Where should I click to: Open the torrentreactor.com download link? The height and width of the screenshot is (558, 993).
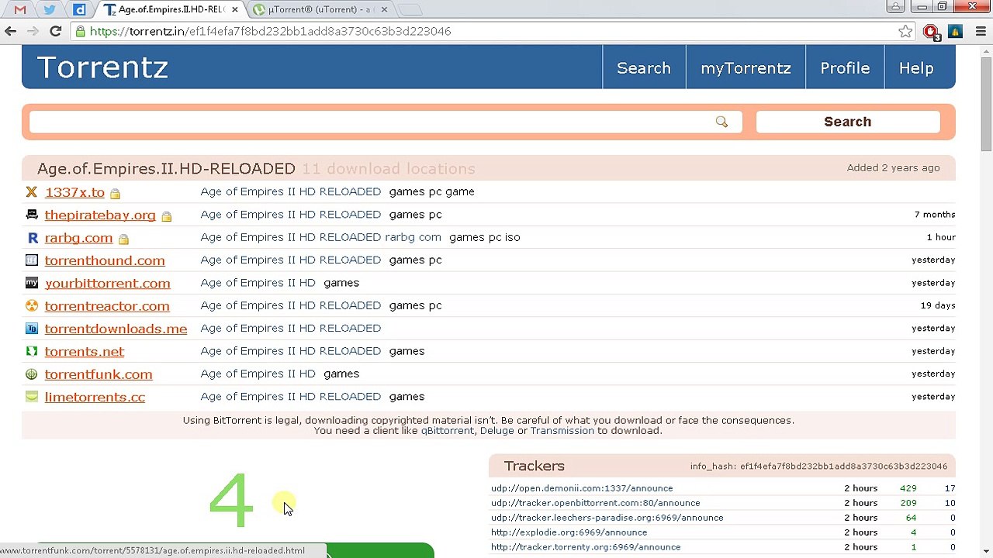click(107, 306)
